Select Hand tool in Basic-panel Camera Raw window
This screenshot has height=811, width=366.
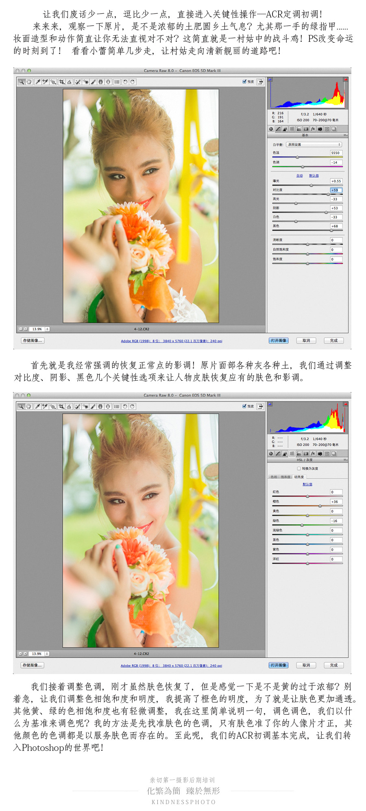[x=29, y=82]
